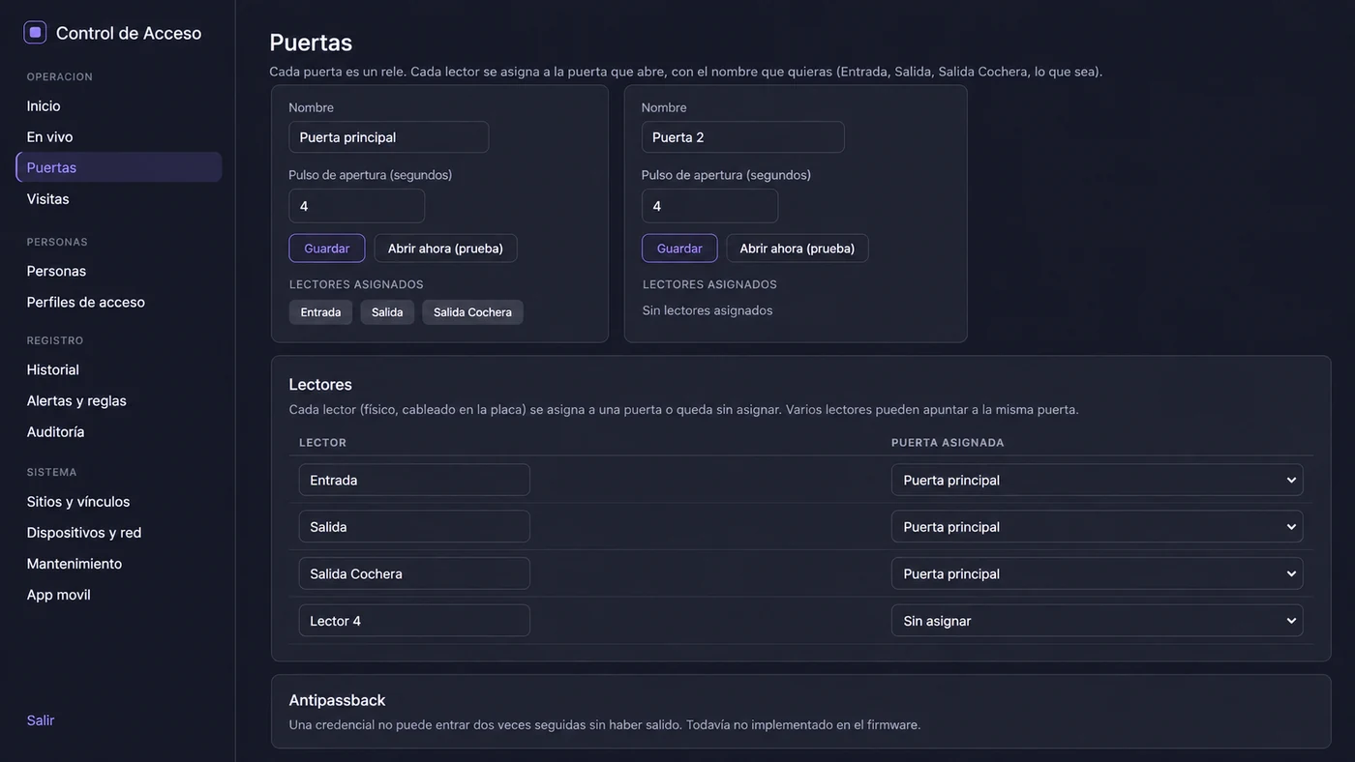1355x762 pixels.
Task: Open the assigned door dropdown for Entrada
Action: [1097, 480]
